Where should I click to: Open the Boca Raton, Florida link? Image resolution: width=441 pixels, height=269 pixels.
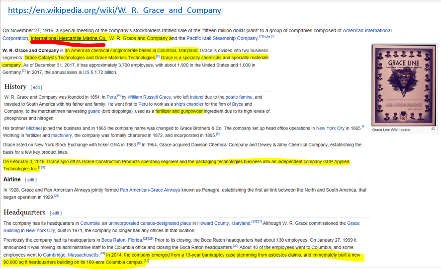click(x=121, y=240)
